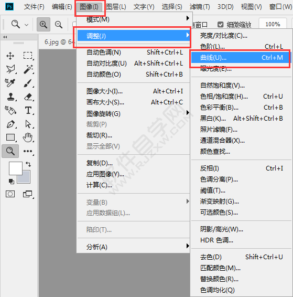Select the Hand tool

(28, 137)
